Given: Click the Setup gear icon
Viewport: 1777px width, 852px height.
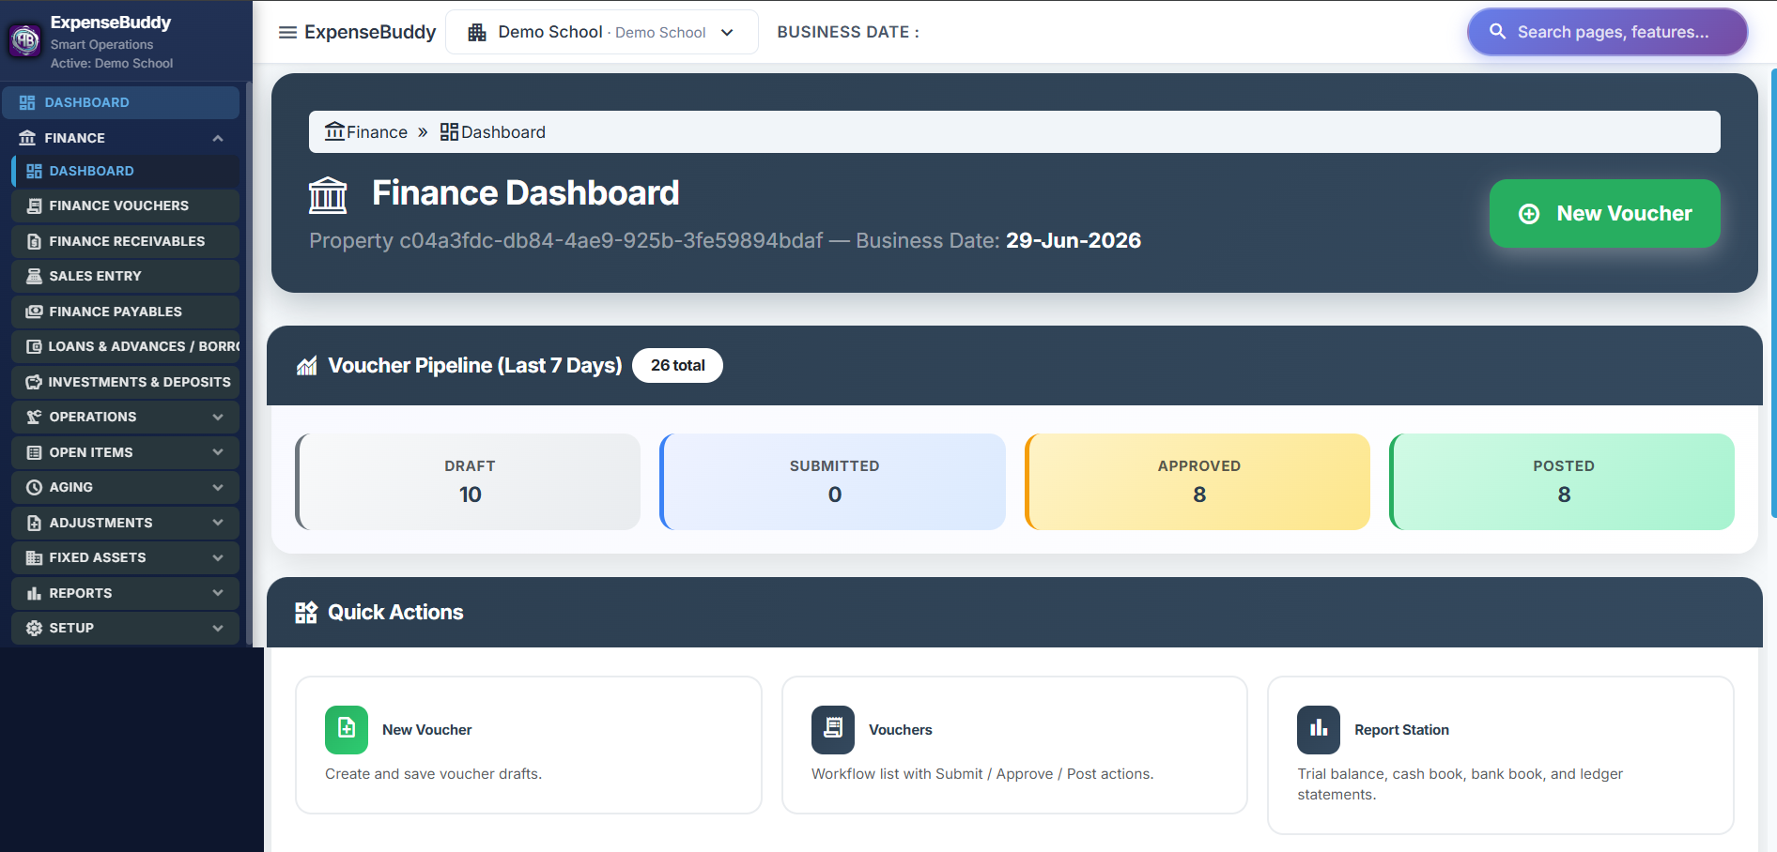Looking at the screenshot, I should [35, 628].
